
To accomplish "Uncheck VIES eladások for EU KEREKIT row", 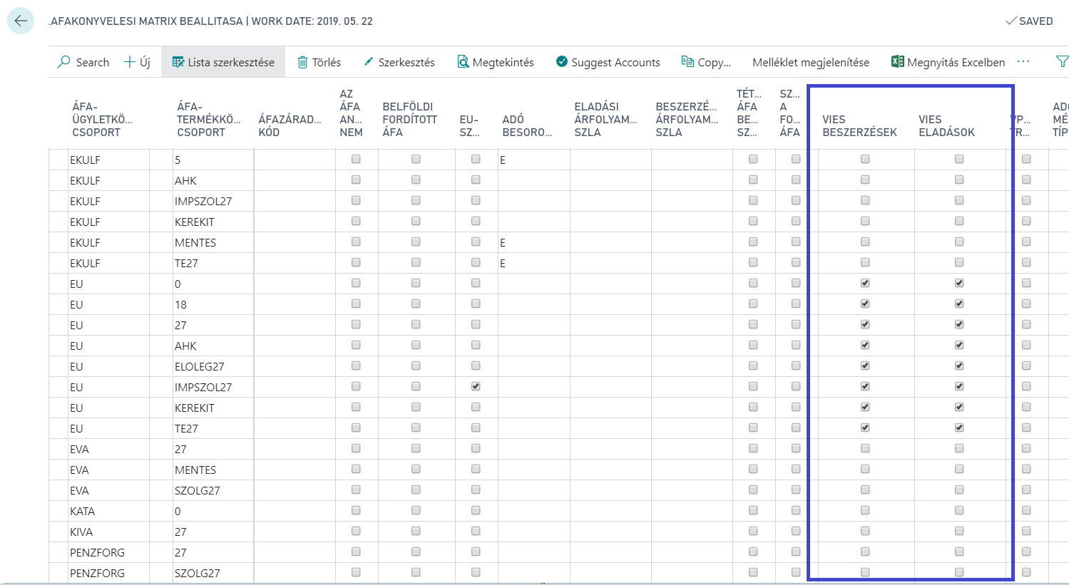I will click(959, 408).
